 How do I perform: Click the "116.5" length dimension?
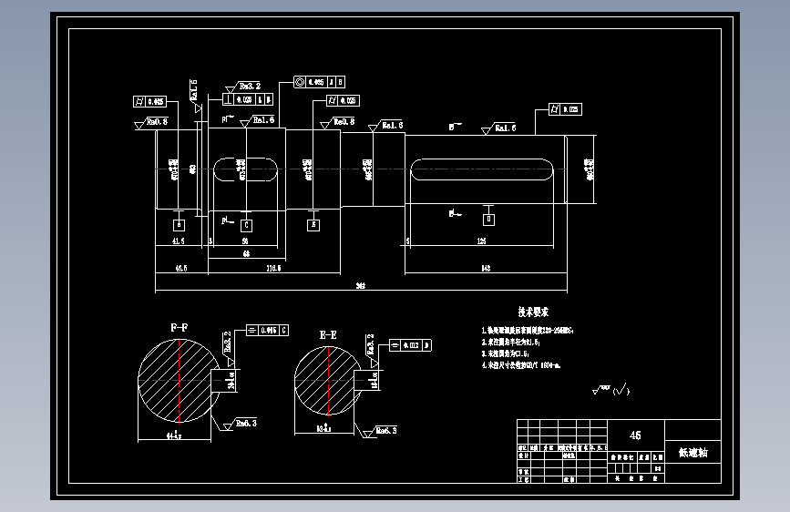pyautogui.click(x=273, y=268)
